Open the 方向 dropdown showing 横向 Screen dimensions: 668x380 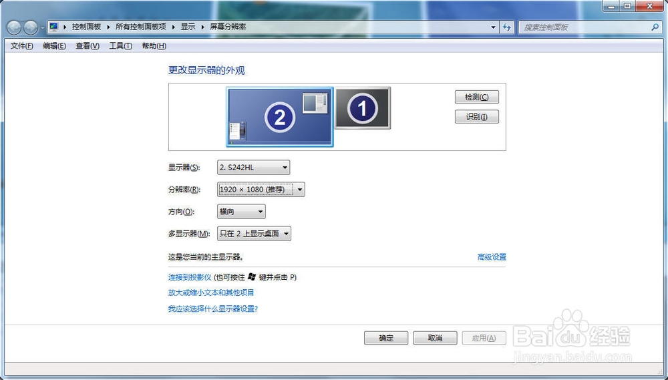click(241, 211)
